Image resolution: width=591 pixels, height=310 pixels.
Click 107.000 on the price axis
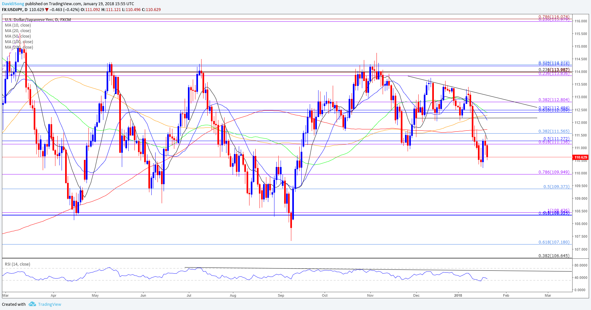point(581,249)
